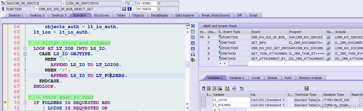The image size is (363, 111).
Task: Click the stack table horizontal scrollbar thumb
Action: coord(238,64)
